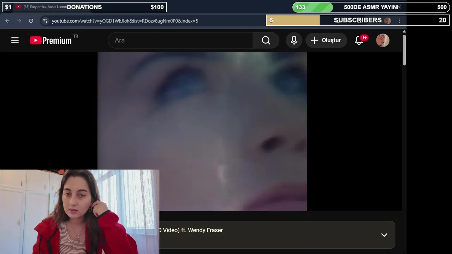Focus the Ara search field
This screenshot has width=452, height=254.
click(180, 40)
